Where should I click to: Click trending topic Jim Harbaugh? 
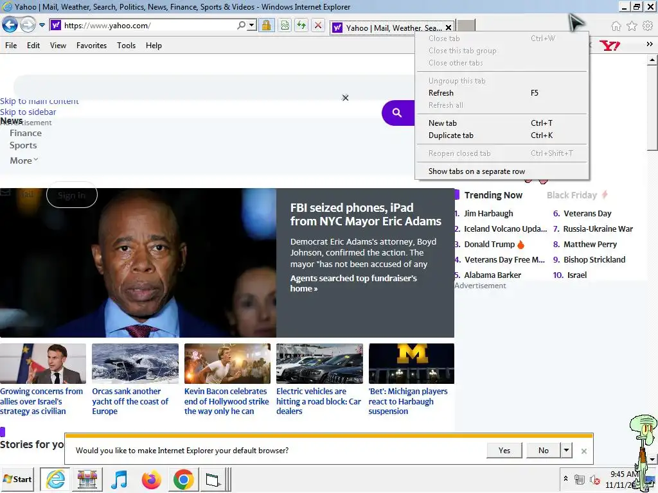tap(488, 213)
